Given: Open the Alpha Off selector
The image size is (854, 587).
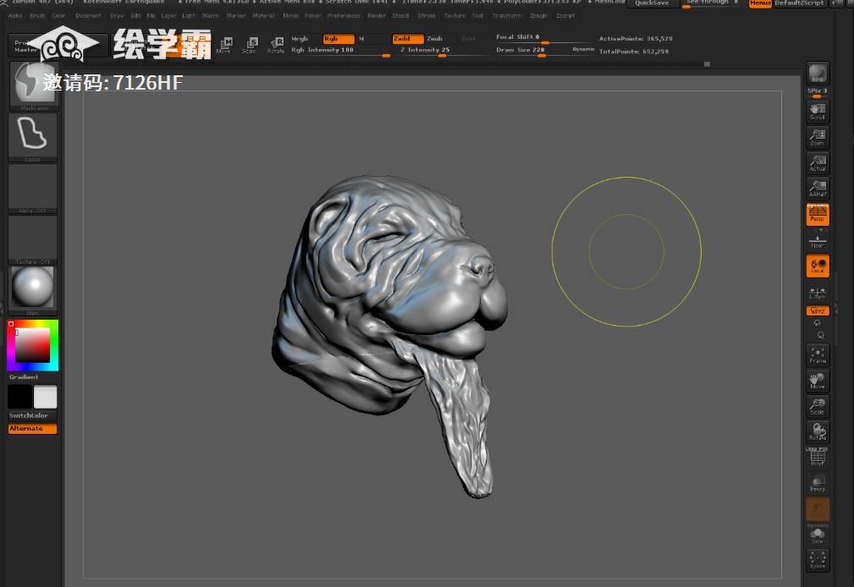Looking at the screenshot, I should point(33,189).
